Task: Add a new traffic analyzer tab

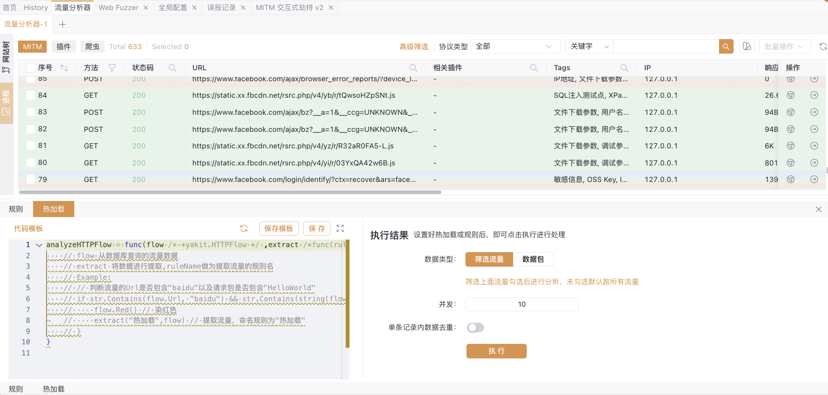Action: [62, 24]
